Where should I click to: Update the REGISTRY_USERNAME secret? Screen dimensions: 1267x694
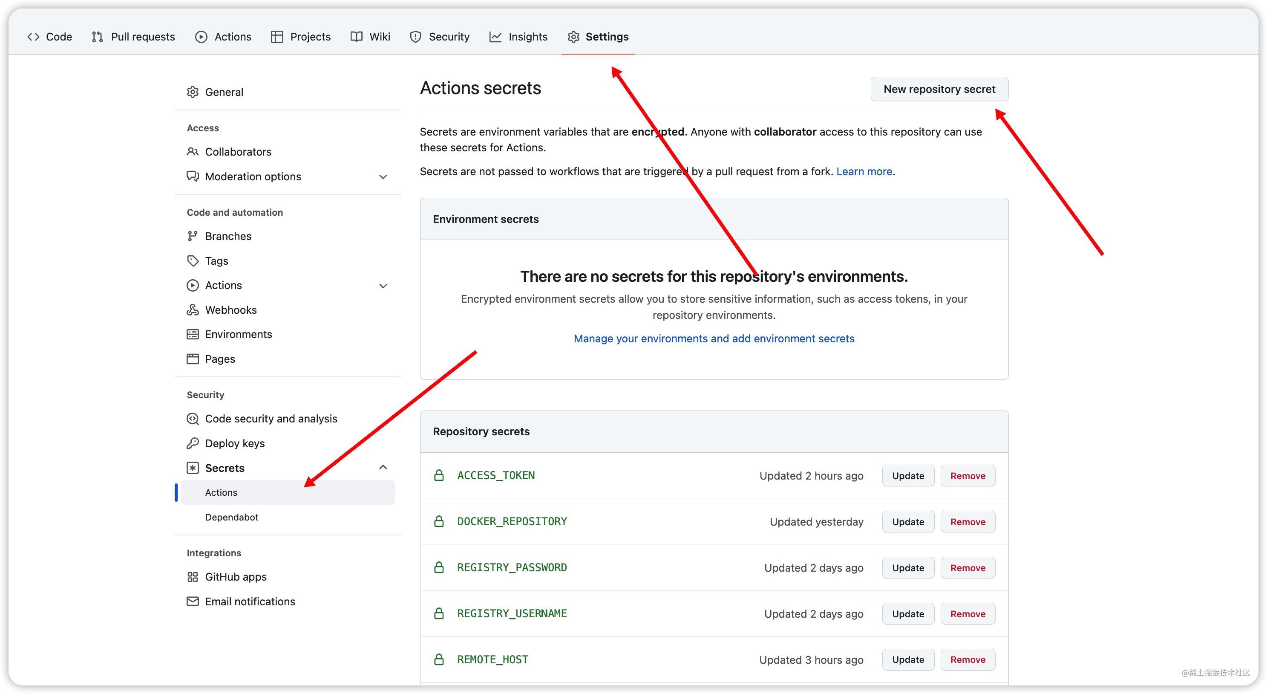[x=908, y=614]
